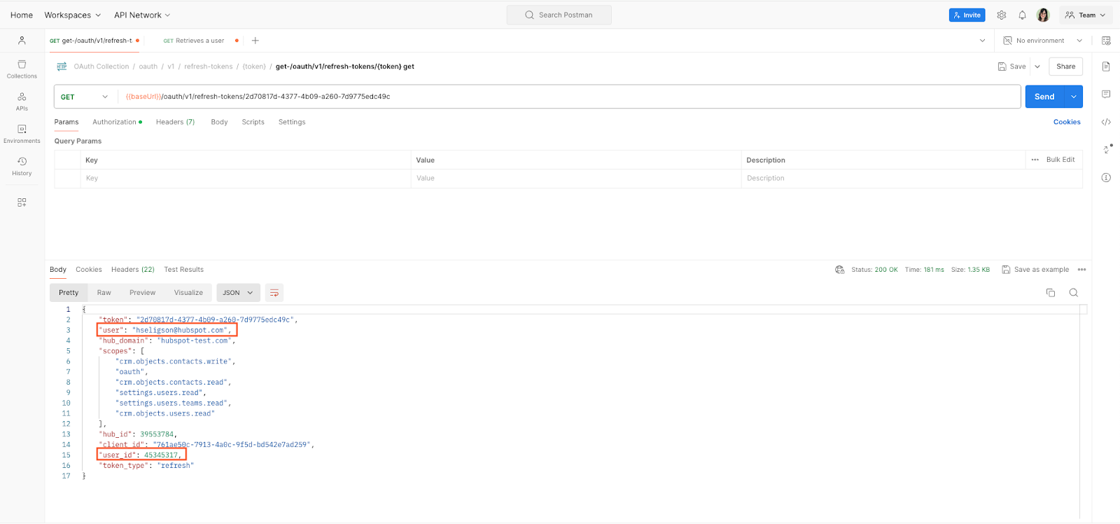
Task: Click the OAuth Collection breadcrumb
Action: [101, 67]
